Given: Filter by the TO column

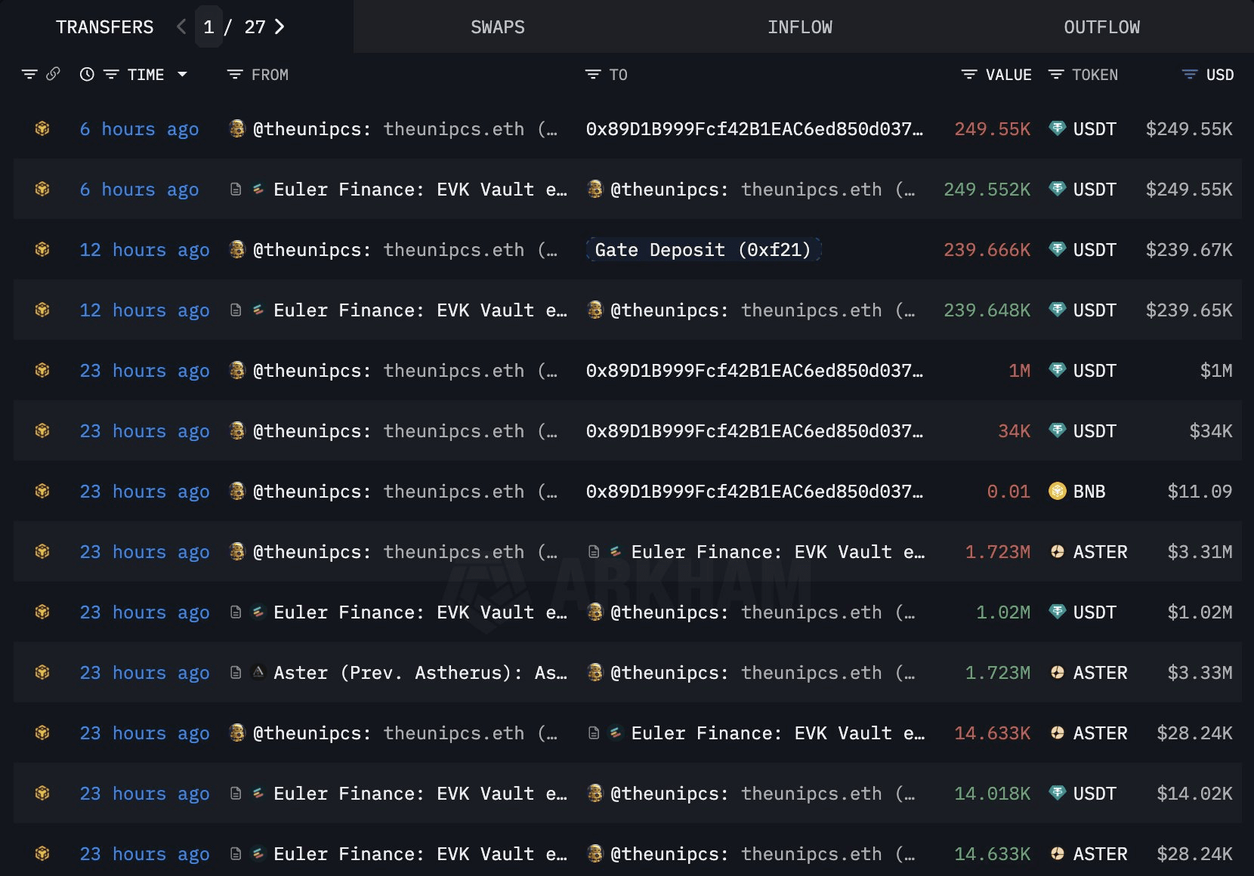Looking at the screenshot, I should pyautogui.click(x=593, y=74).
